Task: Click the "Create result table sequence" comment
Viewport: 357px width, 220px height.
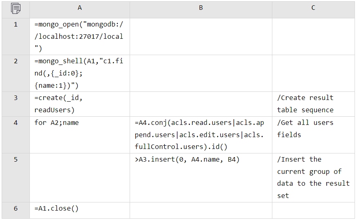Action: [x=313, y=104]
